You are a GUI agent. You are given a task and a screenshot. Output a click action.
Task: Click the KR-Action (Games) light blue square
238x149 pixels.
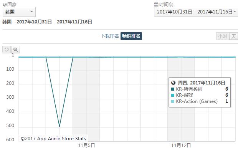pyautogui.click(x=173, y=101)
